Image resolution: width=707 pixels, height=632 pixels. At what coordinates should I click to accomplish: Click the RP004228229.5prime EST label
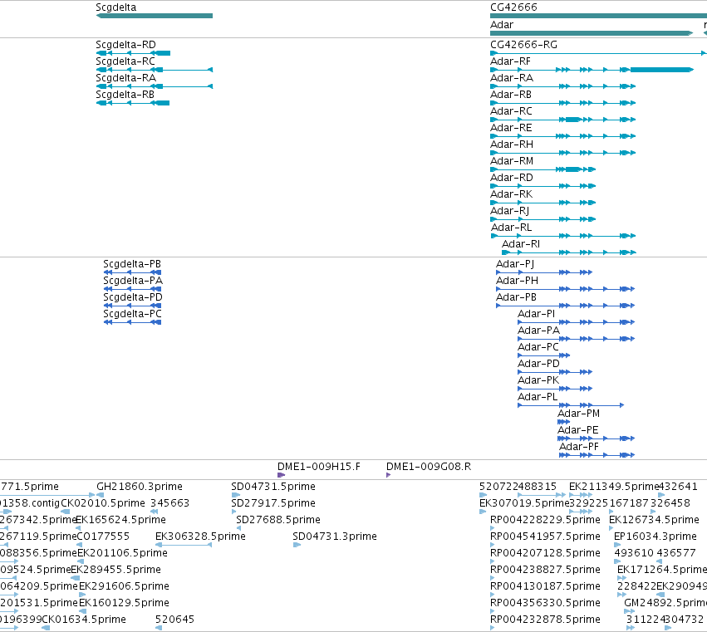(x=545, y=520)
